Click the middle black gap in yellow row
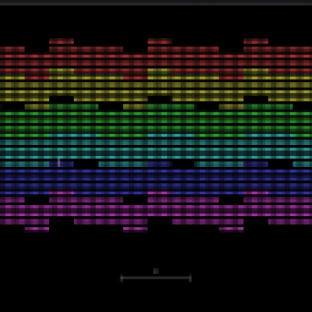Screen dimensions: 312x312 (x=160, y=99)
